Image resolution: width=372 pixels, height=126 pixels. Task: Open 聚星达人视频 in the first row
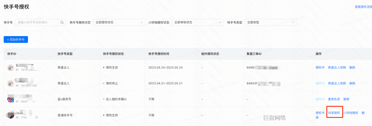pyautogui.click(x=337, y=68)
